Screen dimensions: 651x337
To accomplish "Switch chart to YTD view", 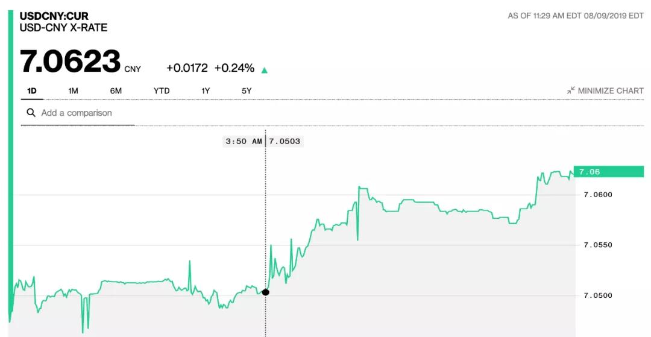I will [x=162, y=90].
